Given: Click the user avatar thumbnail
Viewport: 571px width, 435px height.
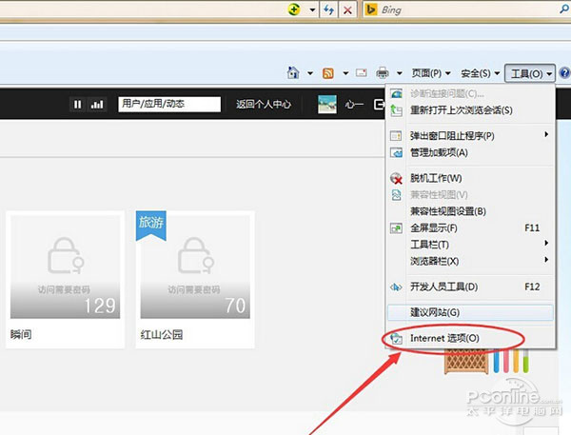Looking at the screenshot, I should (x=327, y=104).
